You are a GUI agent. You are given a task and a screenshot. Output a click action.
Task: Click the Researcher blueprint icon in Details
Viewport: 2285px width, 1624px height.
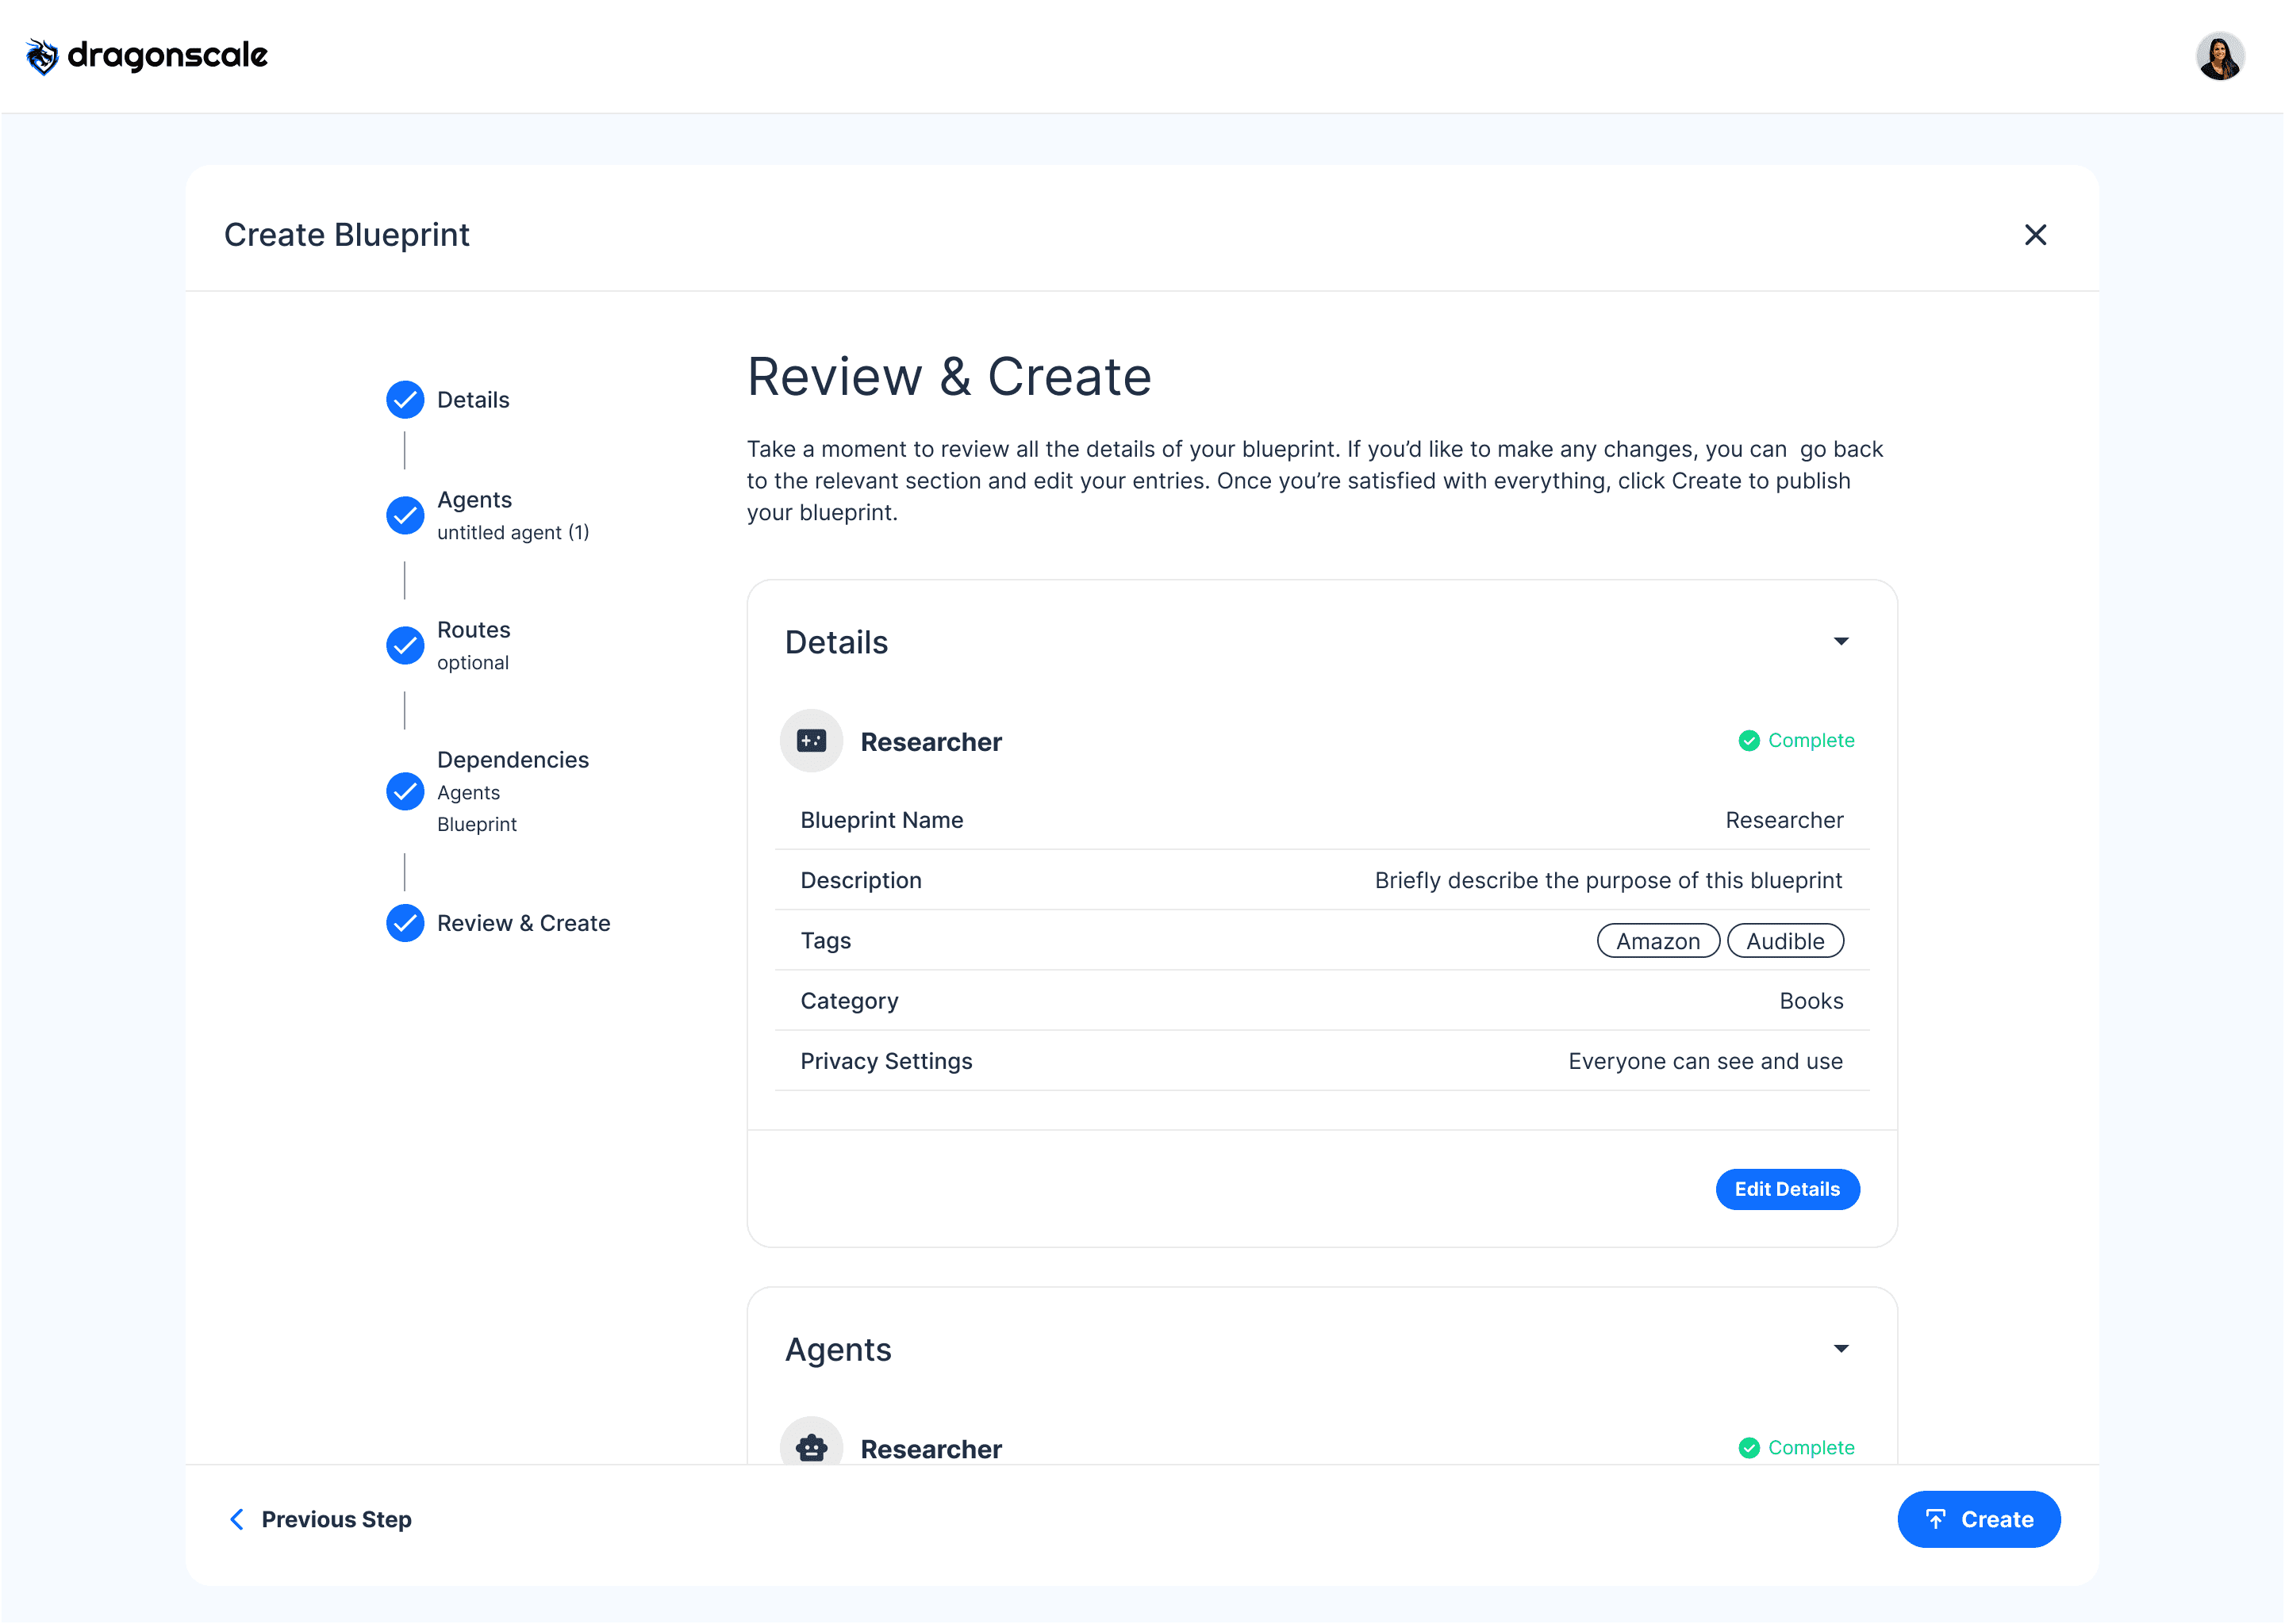[812, 741]
